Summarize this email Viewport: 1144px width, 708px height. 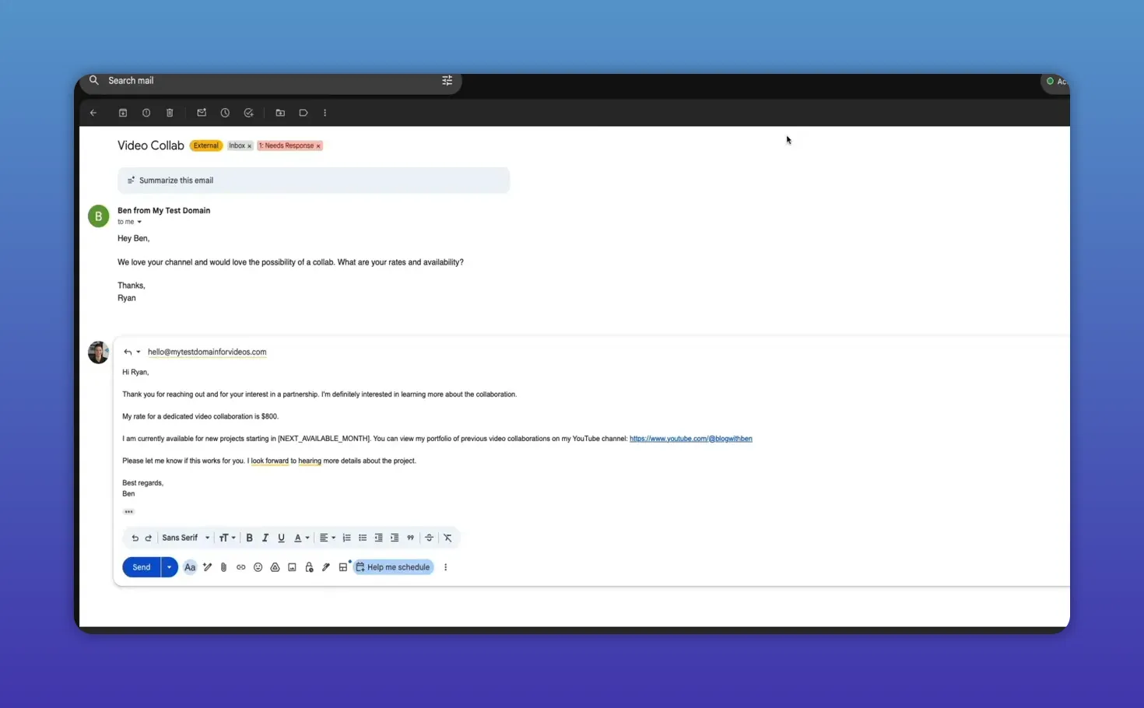click(x=314, y=181)
